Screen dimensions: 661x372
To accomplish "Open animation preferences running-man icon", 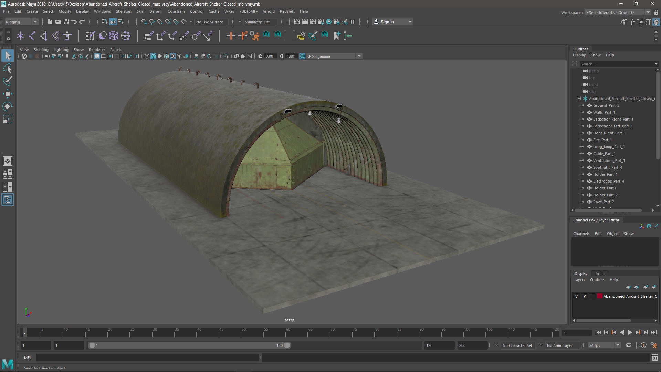I will click(x=654, y=345).
